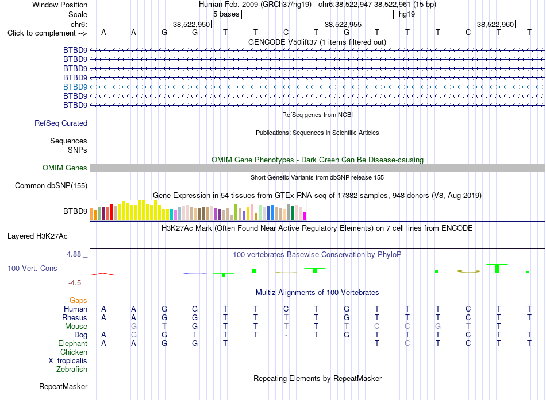Click the chr6:38,522,947-38,522,961 position text
This screenshot has height=400, width=546.
point(377,5)
